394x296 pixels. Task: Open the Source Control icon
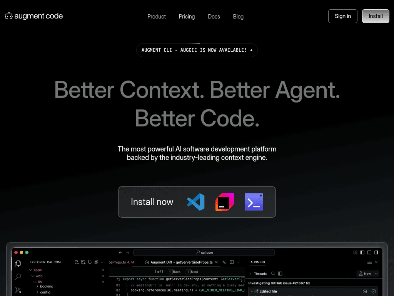(x=18, y=290)
